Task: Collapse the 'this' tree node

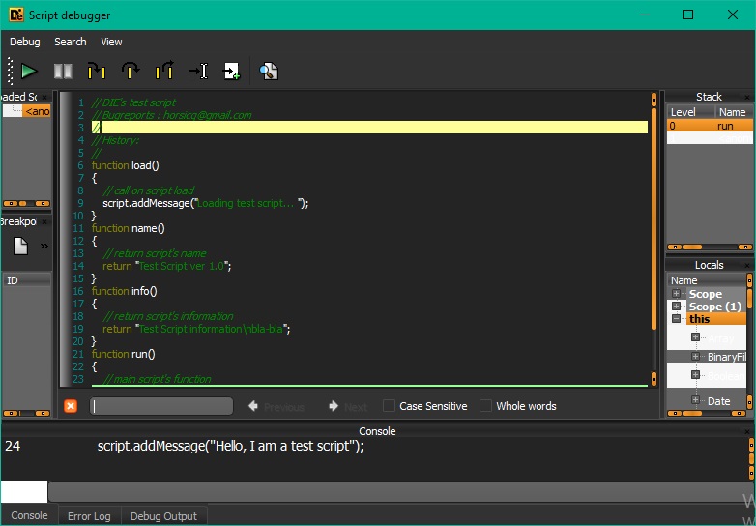Action: (677, 319)
